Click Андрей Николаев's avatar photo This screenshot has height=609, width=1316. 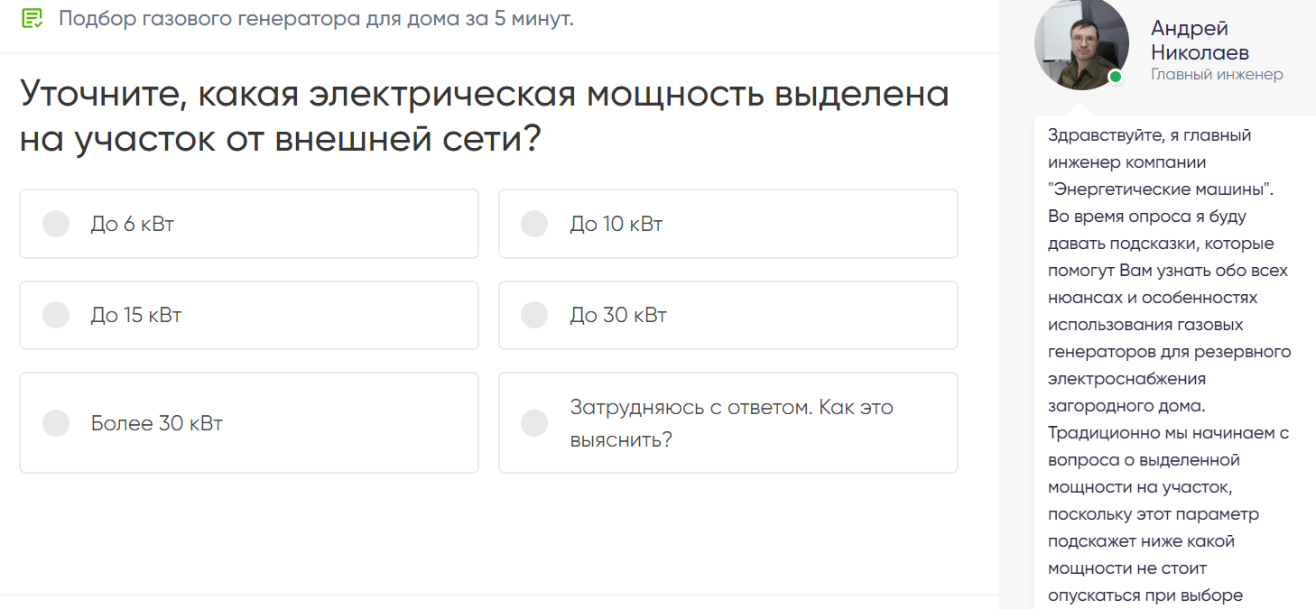1080,43
